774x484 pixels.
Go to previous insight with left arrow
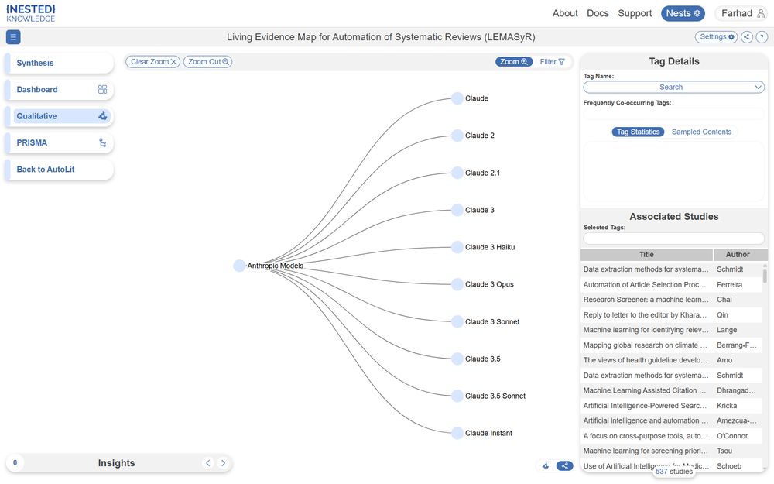207,463
